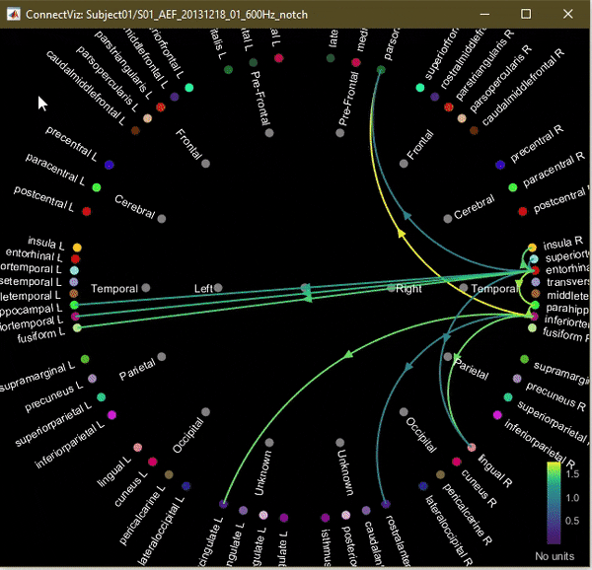
Task: Click the MATLAB icon in the title bar
Action: (x=12, y=13)
